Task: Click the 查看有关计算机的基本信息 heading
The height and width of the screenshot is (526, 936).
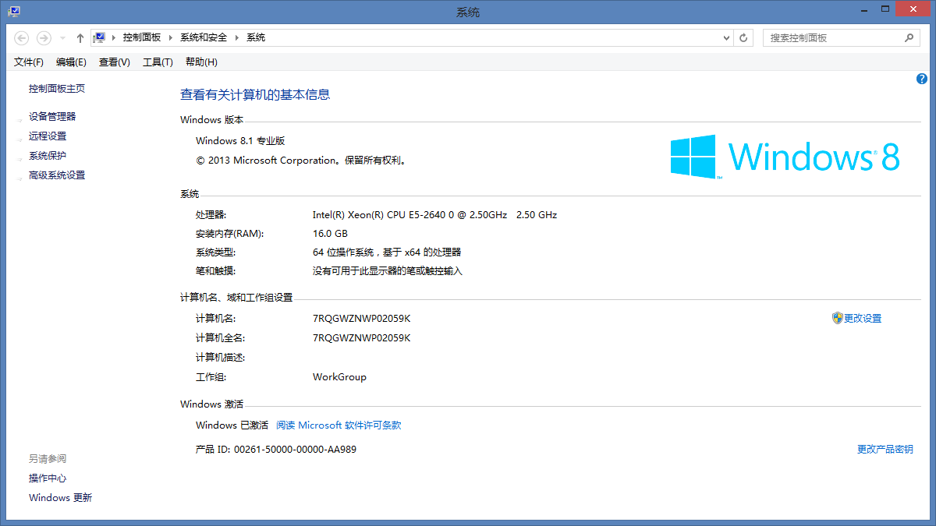Action: 255,94
